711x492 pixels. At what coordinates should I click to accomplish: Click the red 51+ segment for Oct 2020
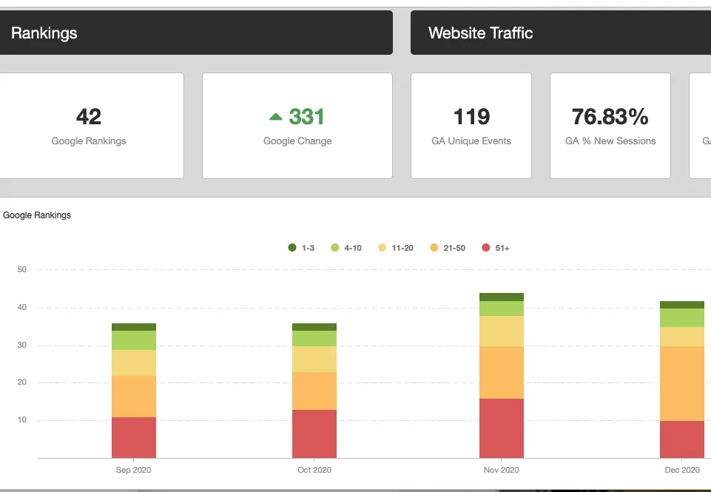pyautogui.click(x=314, y=434)
